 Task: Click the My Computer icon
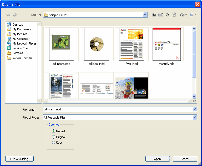coord(9,39)
